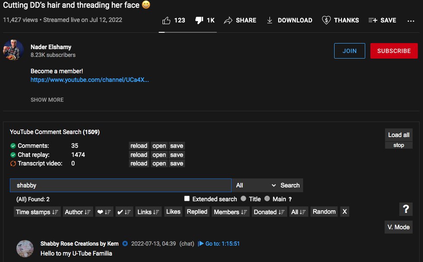The image size is (423, 262).
Task: Open the Comments row data
Action: pyautogui.click(x=159, y=146)
